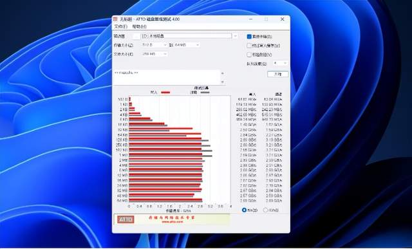Image resolution: width=412 pixels, height=249 pixels.
Task: Click the description box scroll down arrow
Action: pyautogui.click(x=223, y=82)
